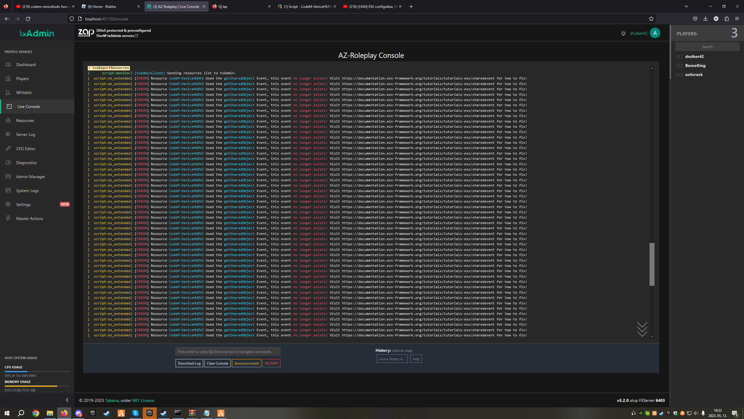The height and width of the screenshot is (419, 744).
Task: Click the Clear Console button
Action: pos(217,363)
